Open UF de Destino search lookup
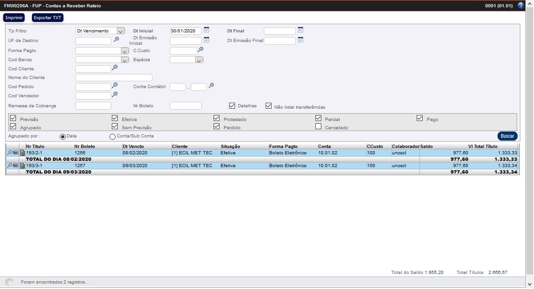This screenshot has height=289, width=534. click(116, 40)
